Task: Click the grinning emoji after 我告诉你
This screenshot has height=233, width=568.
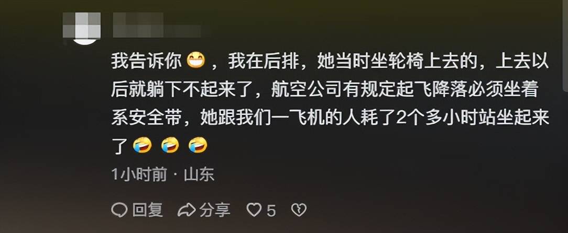Action: tap(195, 62)
